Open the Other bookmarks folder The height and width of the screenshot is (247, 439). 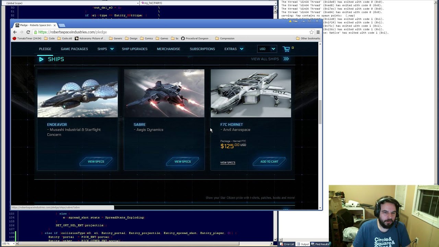308,38
